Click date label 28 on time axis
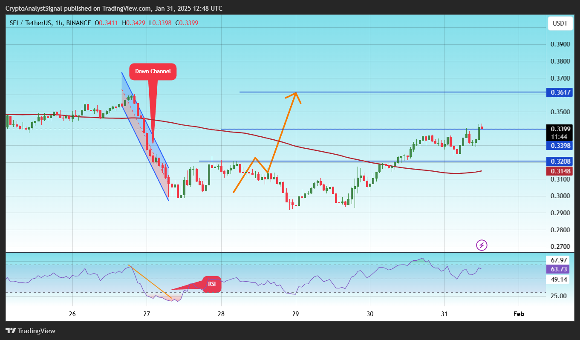 point(221,314)
